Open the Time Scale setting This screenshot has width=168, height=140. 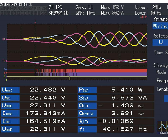coord(161,53)
